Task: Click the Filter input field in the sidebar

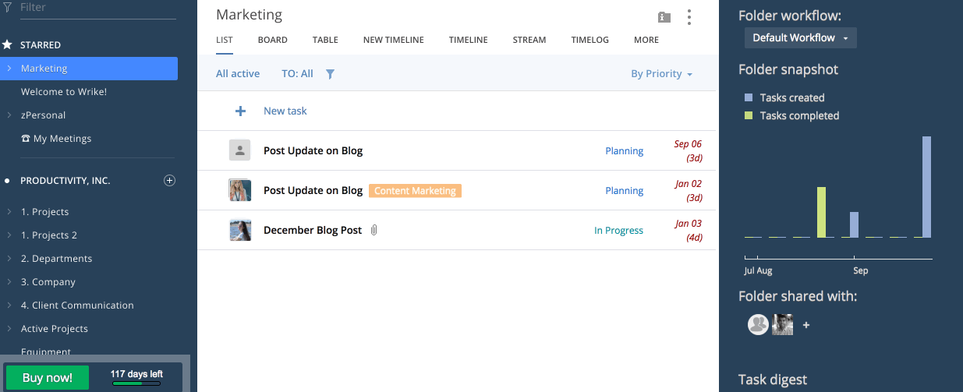Action: (x=94, y=8)
